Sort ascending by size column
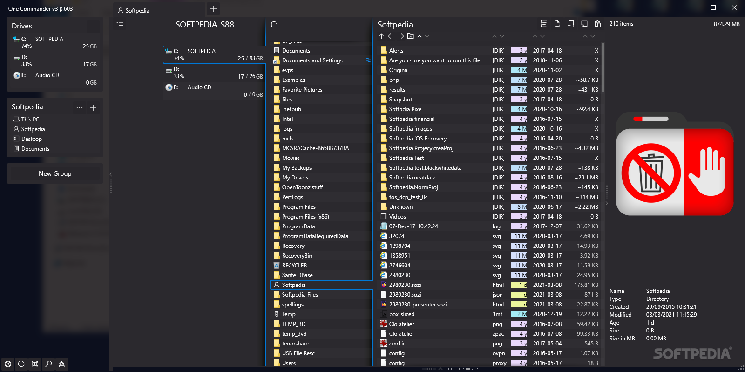Screen dimensions: 745x372 coord(585,36)
